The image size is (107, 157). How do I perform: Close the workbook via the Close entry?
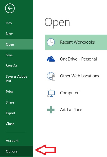tap(10, 124)
